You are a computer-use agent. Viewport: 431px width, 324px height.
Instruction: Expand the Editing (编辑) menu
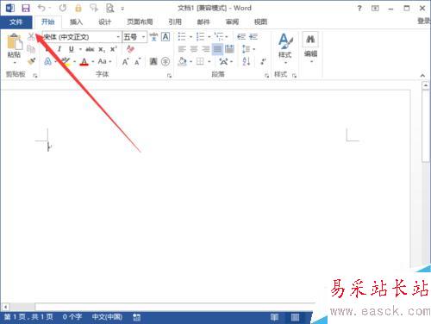coord(310,47)
